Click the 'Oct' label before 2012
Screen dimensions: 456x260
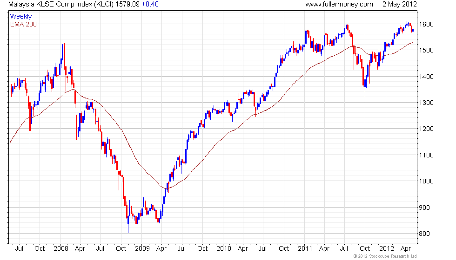[x=365, y=249]
